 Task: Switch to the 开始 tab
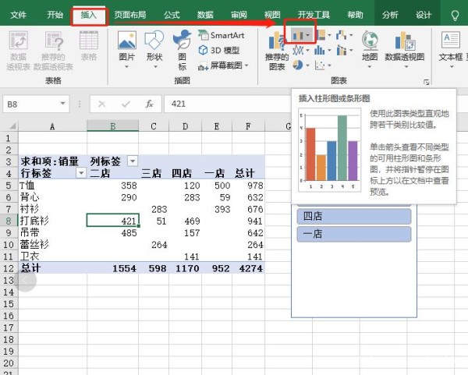[x=55, y=15]
